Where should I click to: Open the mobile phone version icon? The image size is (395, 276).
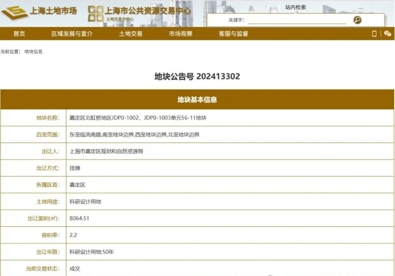[374, 33]
